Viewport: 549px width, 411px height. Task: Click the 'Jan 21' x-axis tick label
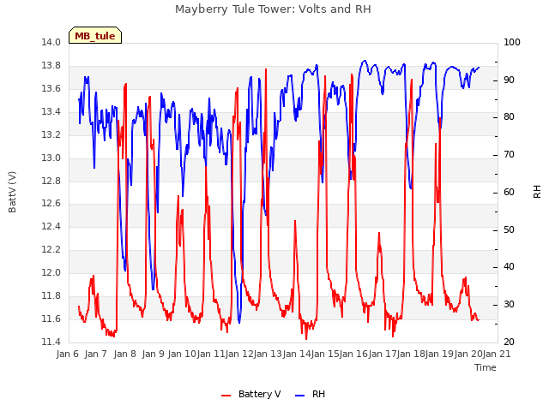point(497,354)
